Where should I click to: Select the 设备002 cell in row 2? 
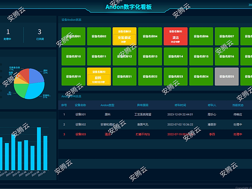pyautogui.click(x=80, y=125)
